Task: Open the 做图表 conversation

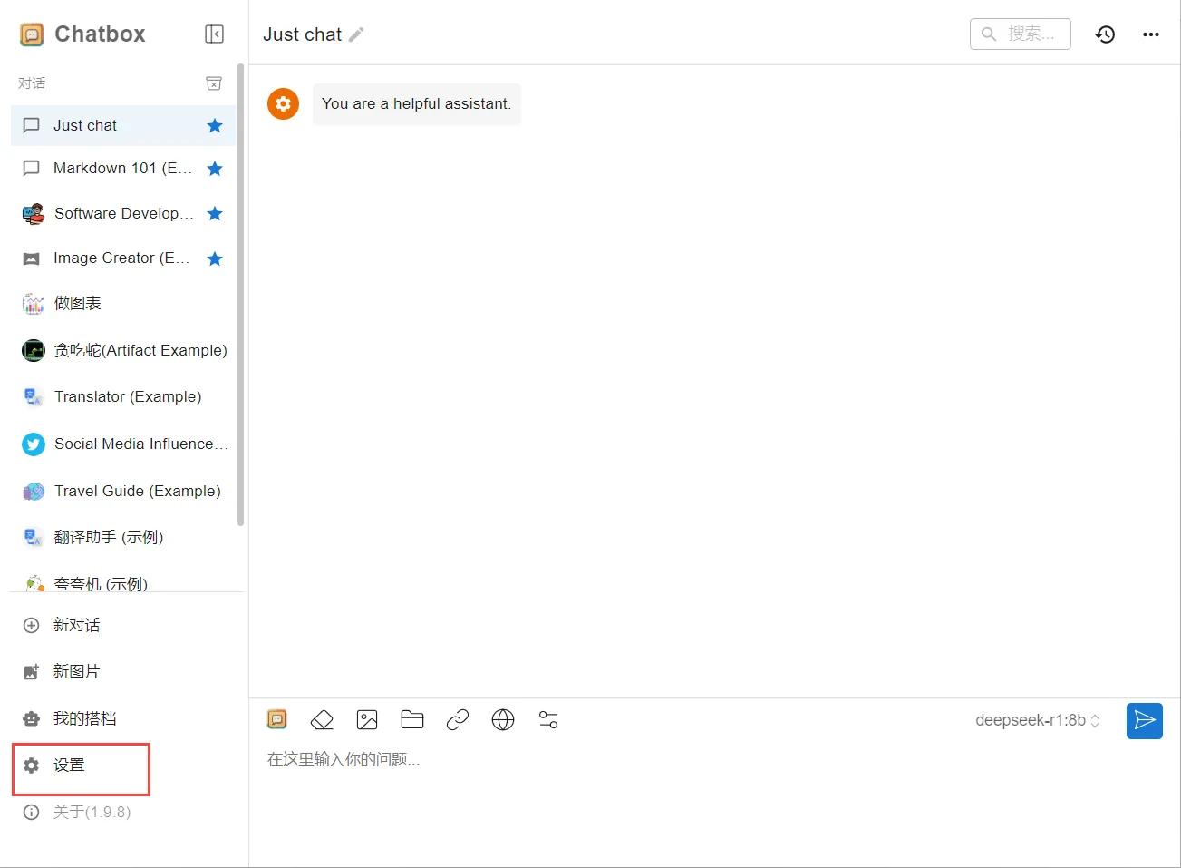Action: coord(123,304)
